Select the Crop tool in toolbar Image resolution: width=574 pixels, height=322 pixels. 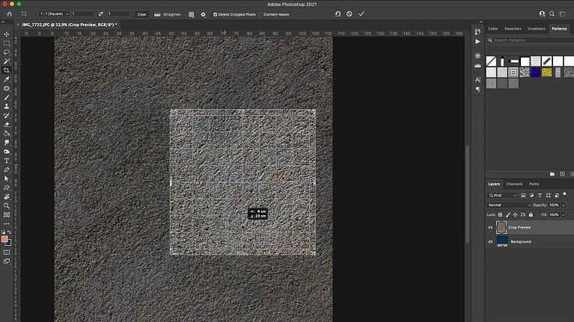pyautogui.click(x=7, y=70)
